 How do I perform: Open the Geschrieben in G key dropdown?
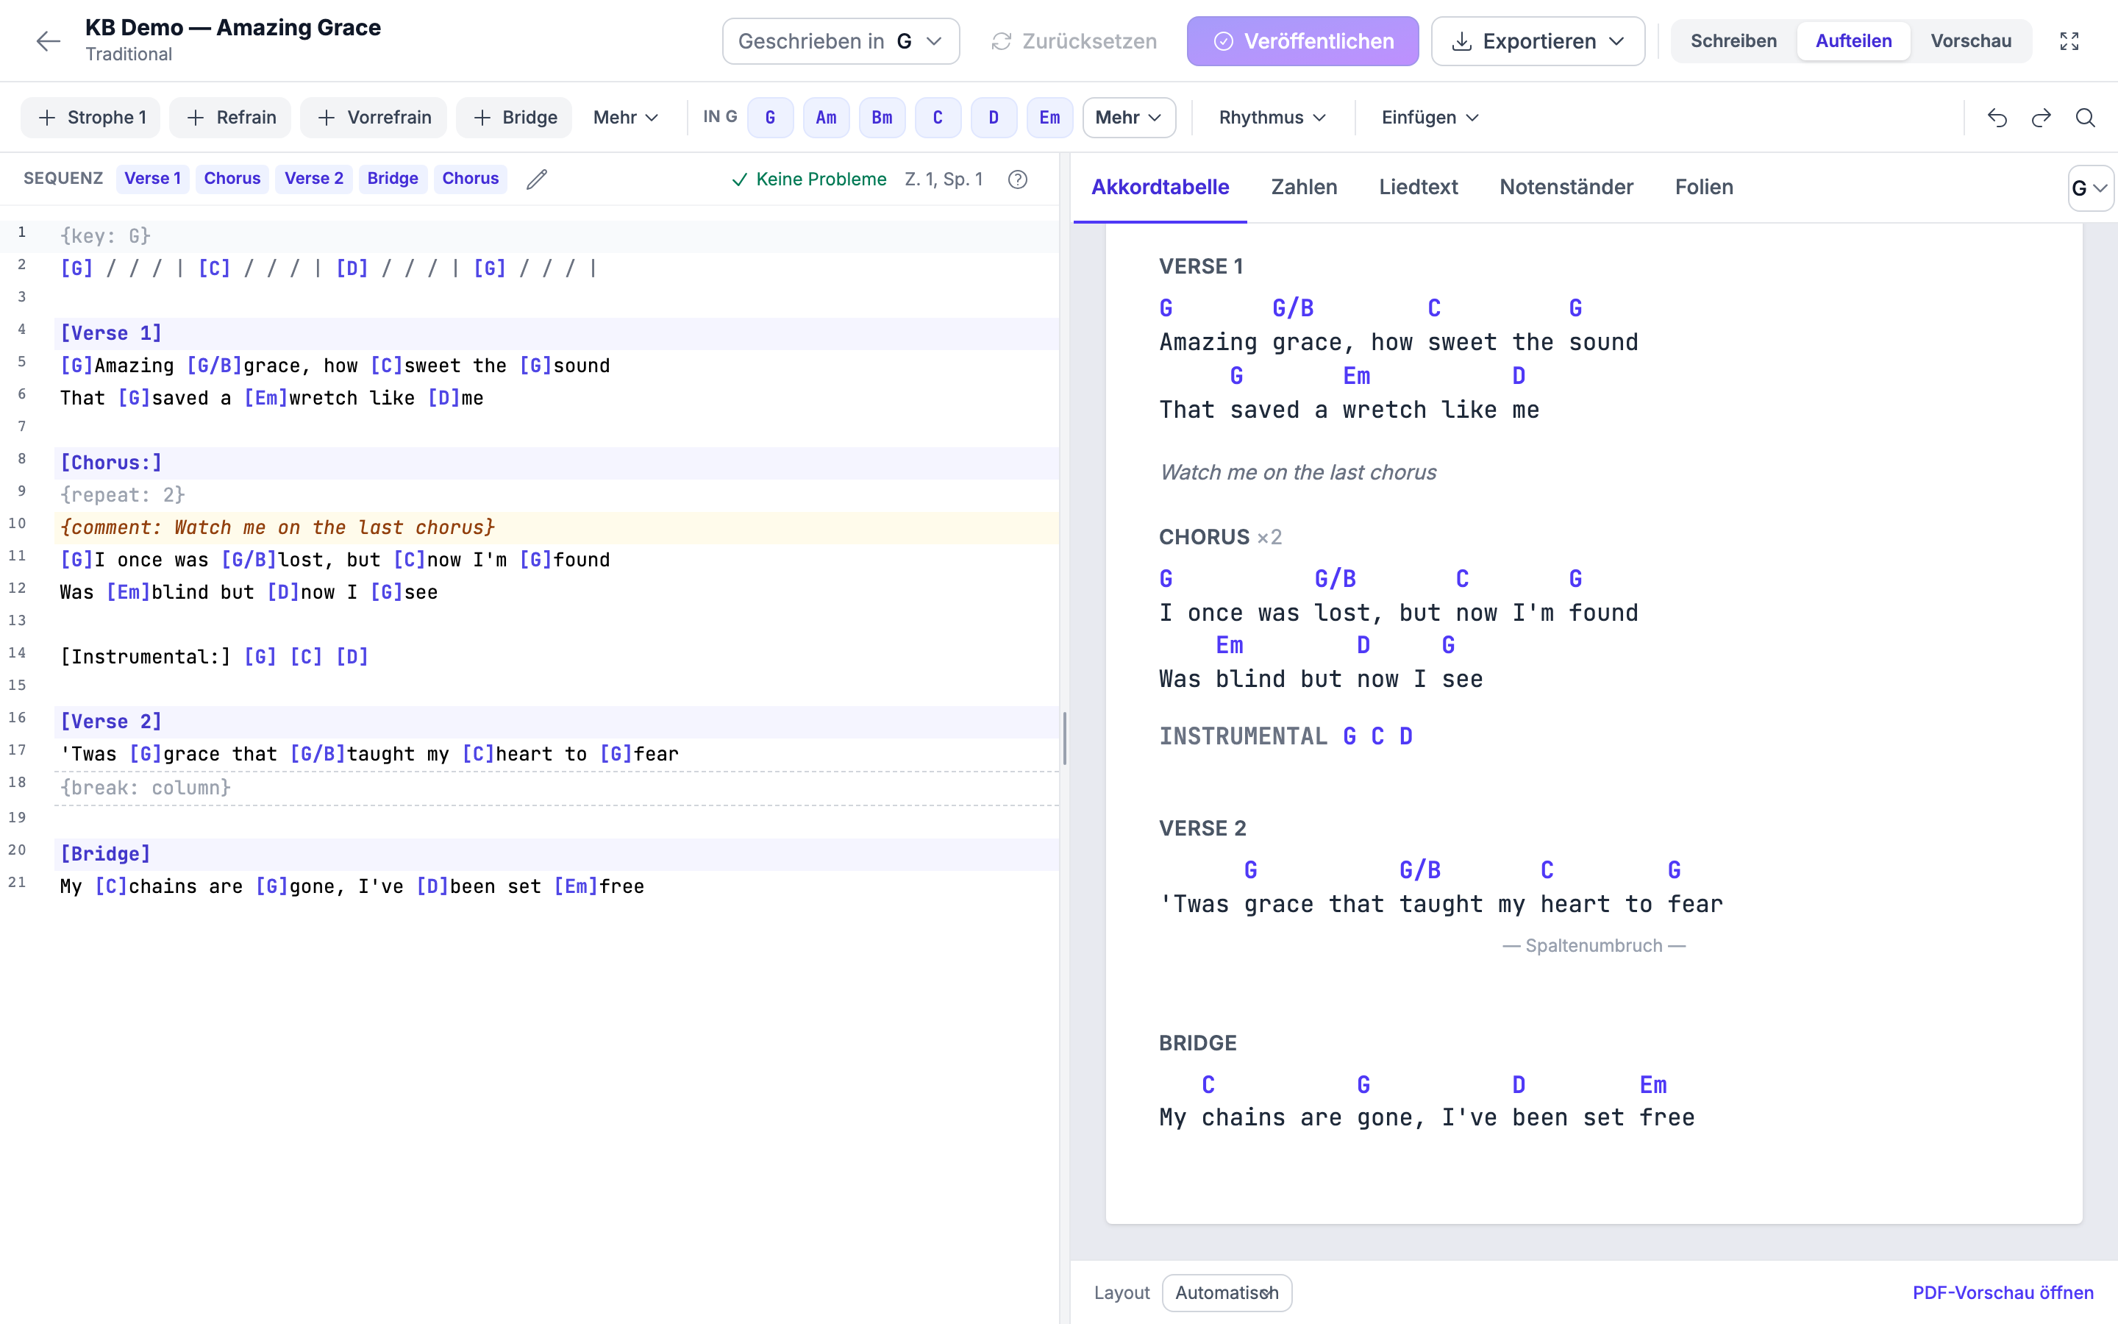840,41
